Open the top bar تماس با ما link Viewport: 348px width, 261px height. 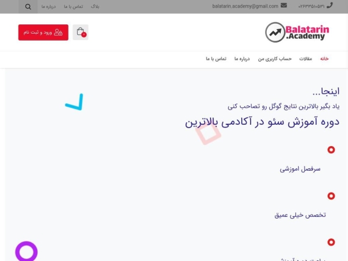[74, 6]
